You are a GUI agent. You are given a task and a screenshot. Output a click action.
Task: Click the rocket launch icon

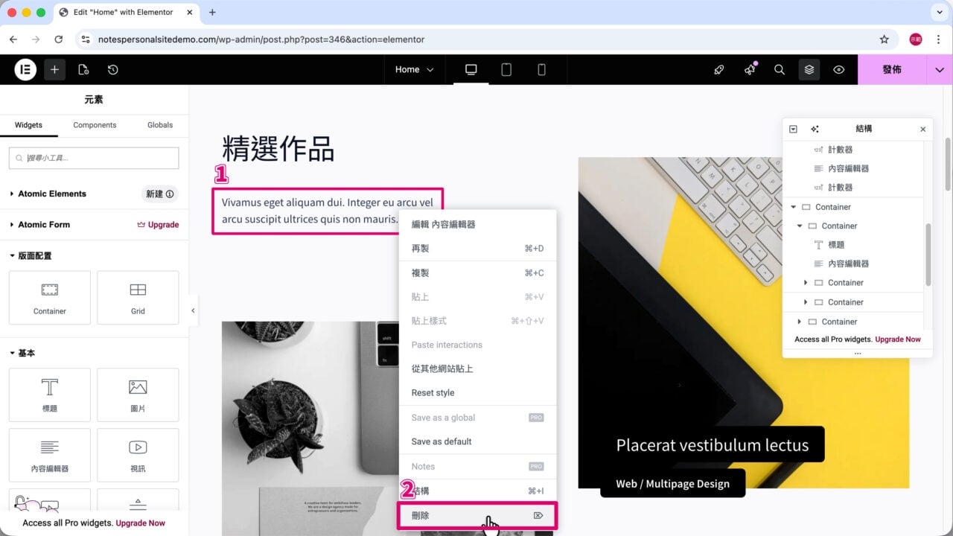tap(718, 69)
